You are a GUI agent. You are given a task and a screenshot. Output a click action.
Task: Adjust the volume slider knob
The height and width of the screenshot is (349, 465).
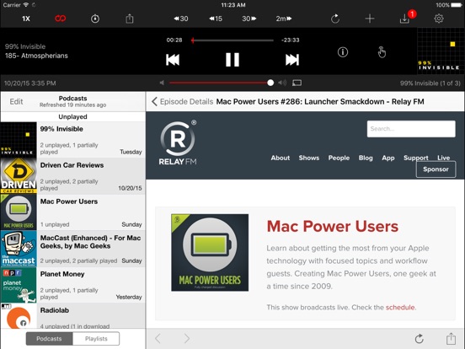click(270, 83)
